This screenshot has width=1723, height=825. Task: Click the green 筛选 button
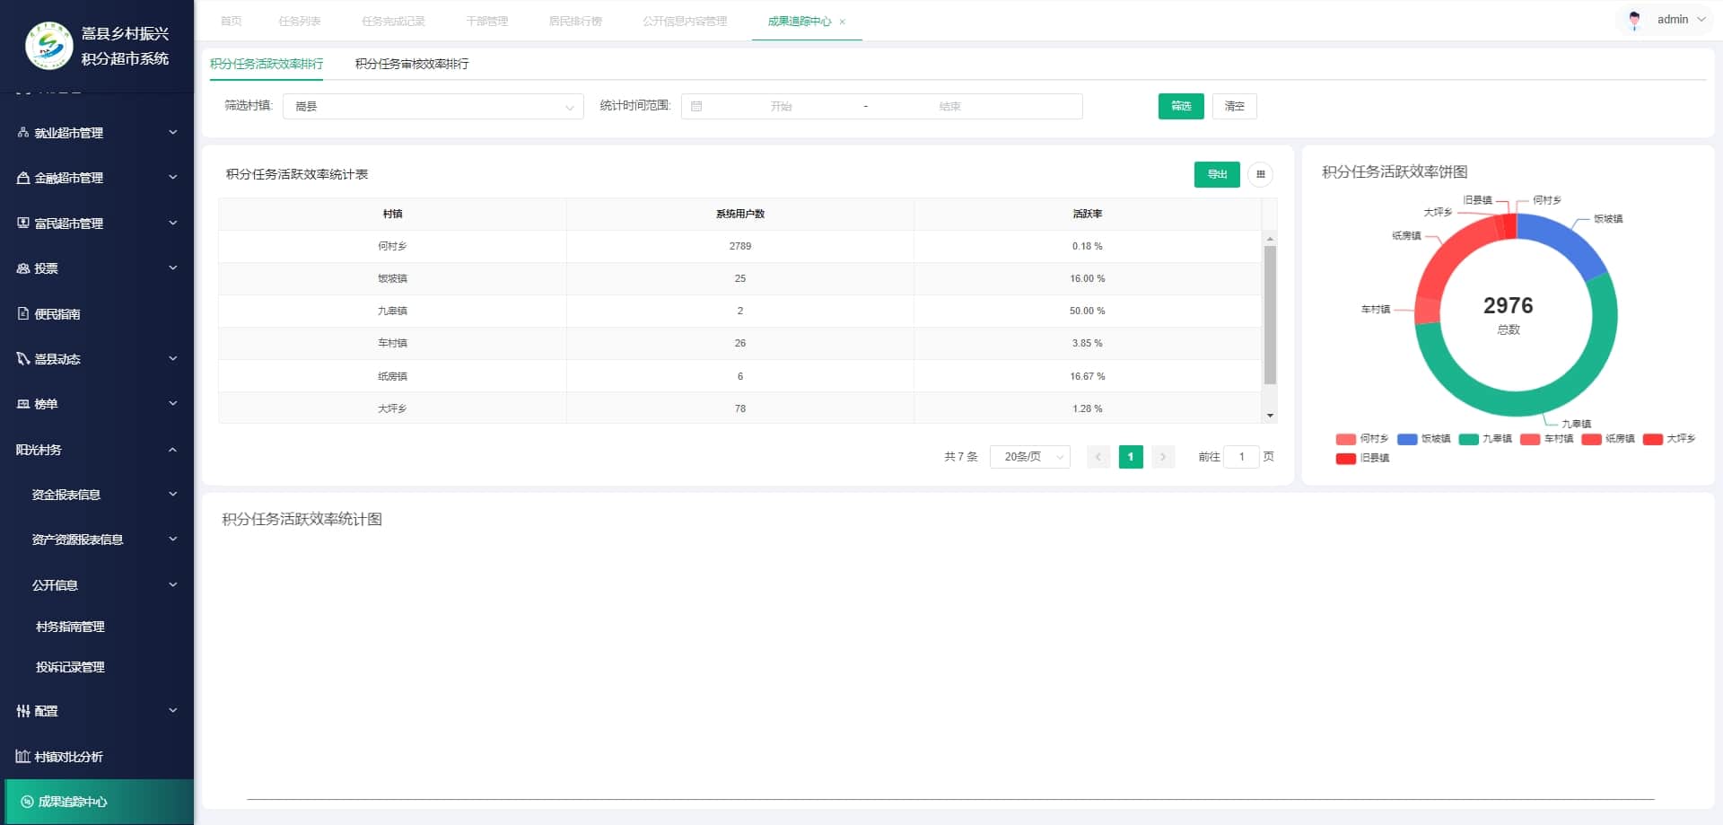(1181, 106)
